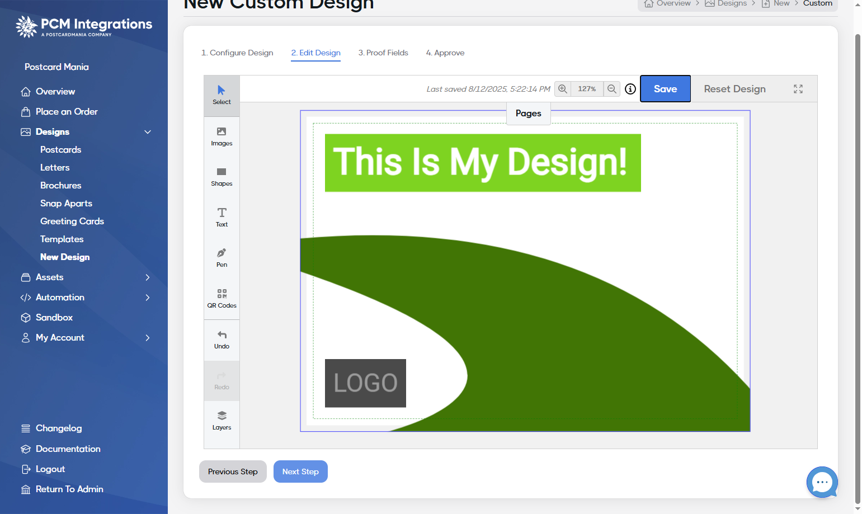Image resolution: width=862 pixels, height=514 pixels.
Task: Activate the Text tool
Action: [x=222, y=218]
